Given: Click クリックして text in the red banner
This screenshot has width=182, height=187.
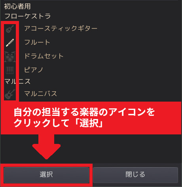Looking at the screenshot, I should (42, 123).
